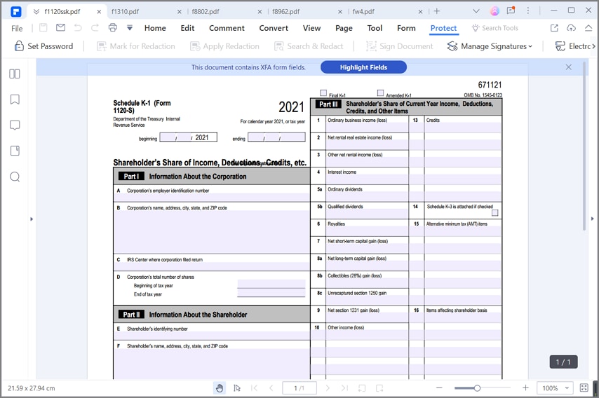Go to last page icon

pos(344,388)
